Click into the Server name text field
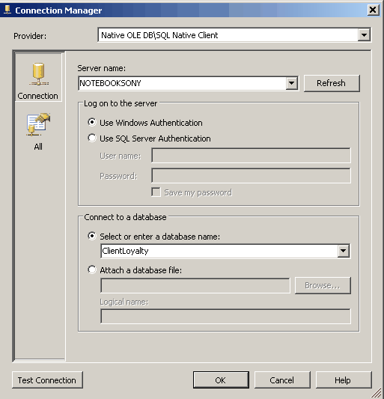Image resolution: width=384 pixels, height=399 pixels. tap(182, 83)
